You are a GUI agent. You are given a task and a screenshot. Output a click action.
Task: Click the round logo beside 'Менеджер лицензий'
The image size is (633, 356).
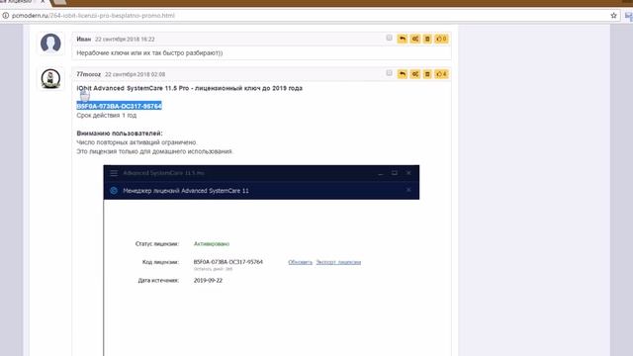(114, 191)
